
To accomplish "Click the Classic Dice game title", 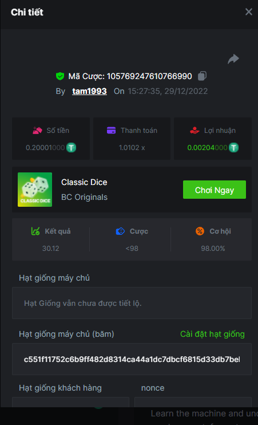I will tap(84, 182).
